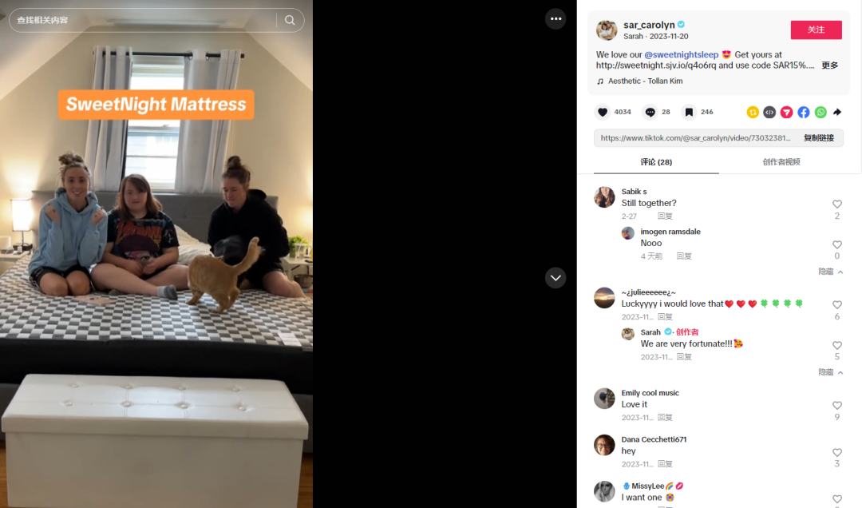This screenshot has width=862, height=508.
Task: Collapse replies under Sabik s comment
Action: [x=831, y=272]
